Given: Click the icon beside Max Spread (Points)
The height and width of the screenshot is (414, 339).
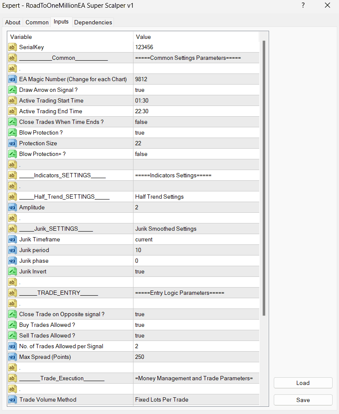Looking at the screenshot, I should tap(12, 357).
